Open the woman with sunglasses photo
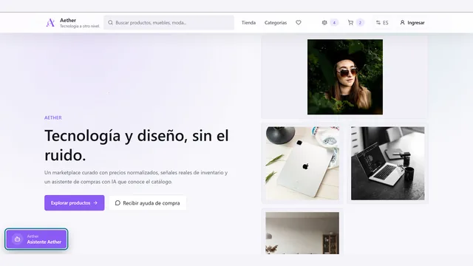The height and width of the screenshot is (266, 473). [x=345, y=77]
